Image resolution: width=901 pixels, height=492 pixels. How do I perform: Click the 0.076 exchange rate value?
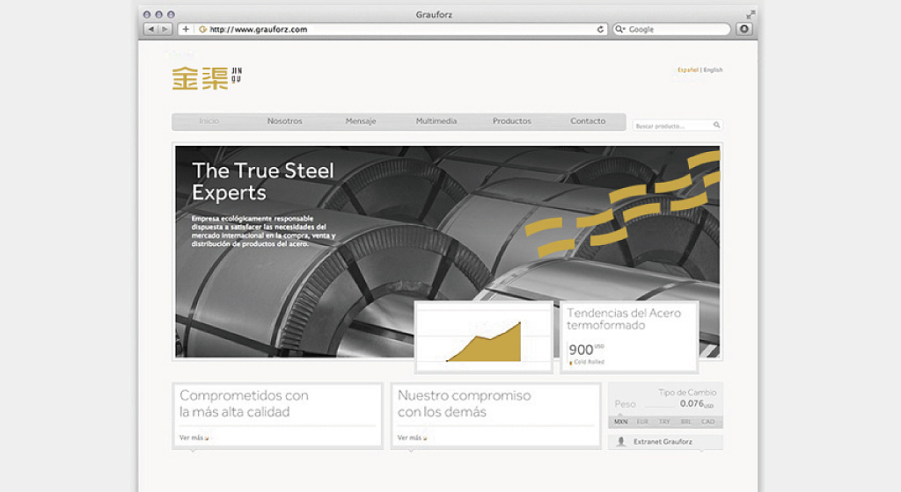[697, 403]
